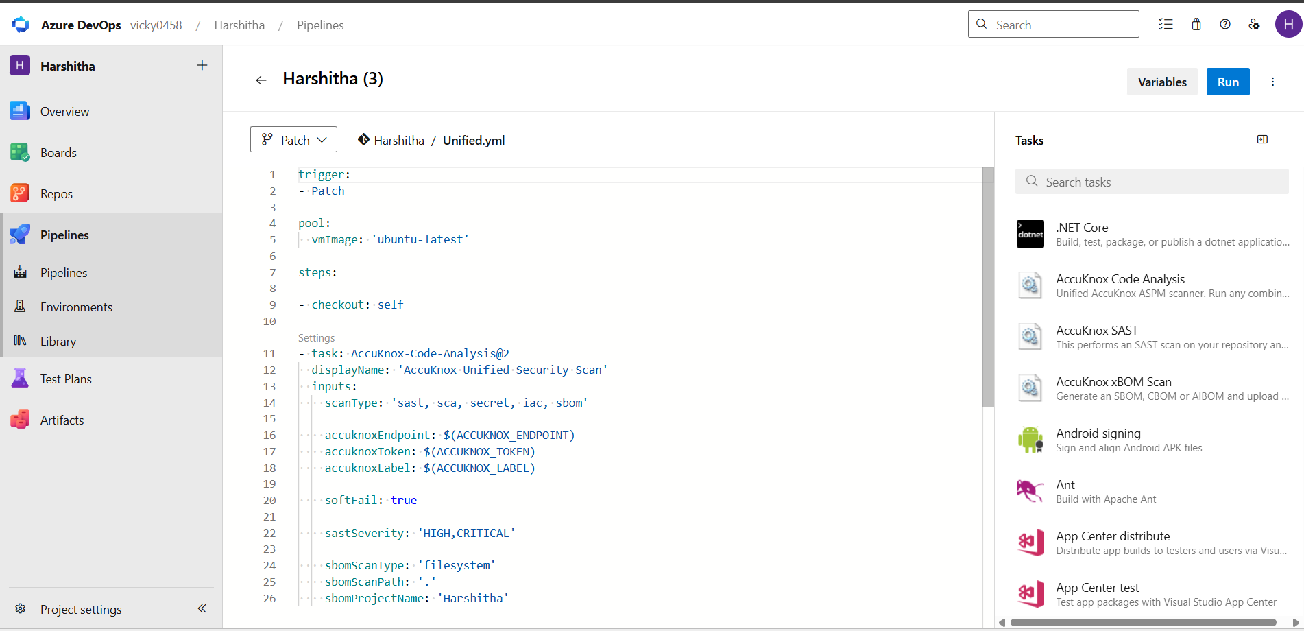The height and width of the screenshot is (631, 1304).
Task: Click the 'HIGH,CRITICAL' value in editor
Action: pos(466,533)
